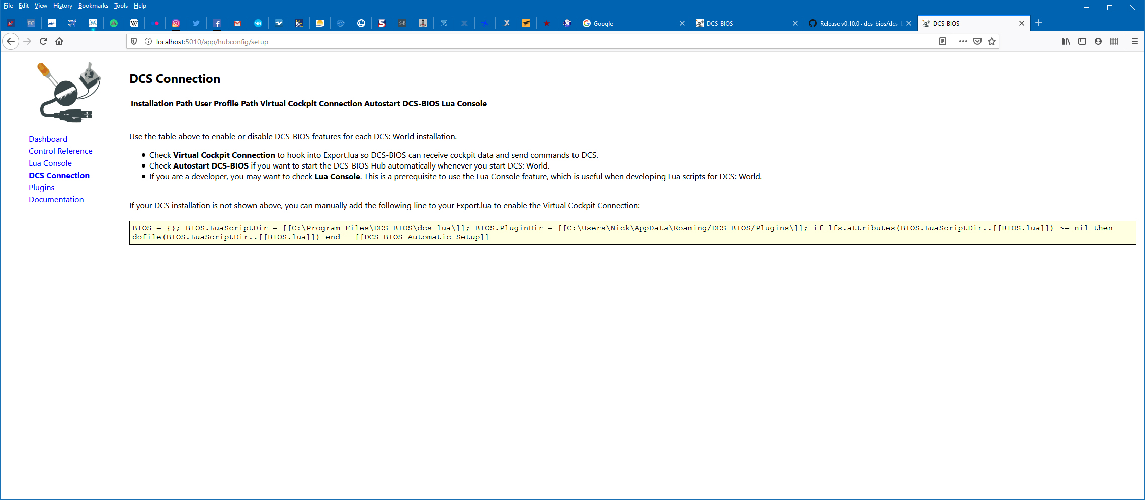Open the Bookmarks menu

point(93,6)
